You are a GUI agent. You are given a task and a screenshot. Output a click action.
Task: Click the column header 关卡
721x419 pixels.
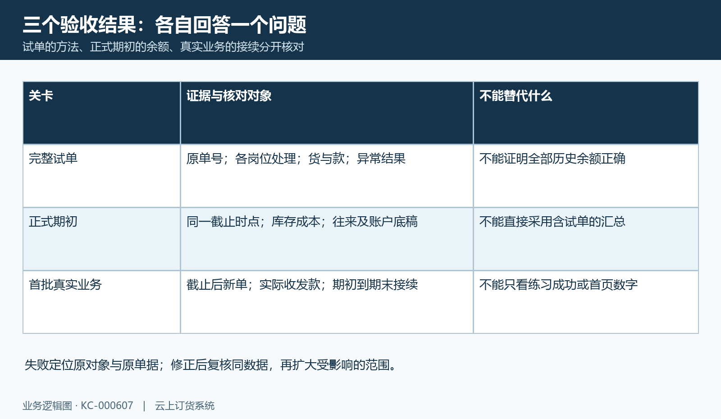pos(102,113)
